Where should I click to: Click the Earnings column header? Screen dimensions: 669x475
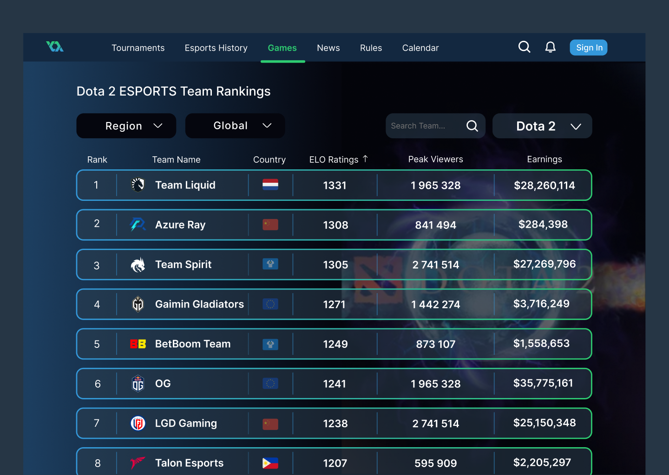tap(544, 159)
